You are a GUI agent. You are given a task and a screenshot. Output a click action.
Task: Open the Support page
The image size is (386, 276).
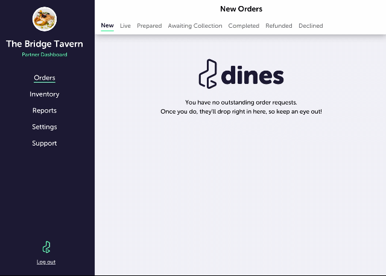(x=45, y=143)
